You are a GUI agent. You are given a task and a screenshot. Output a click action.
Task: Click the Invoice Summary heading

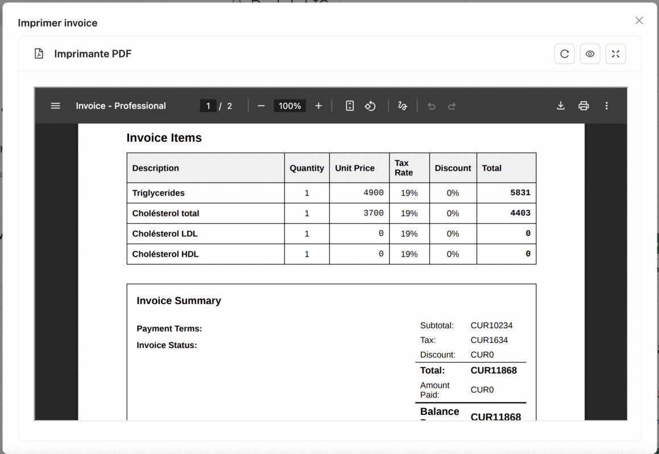coord(179,300)
